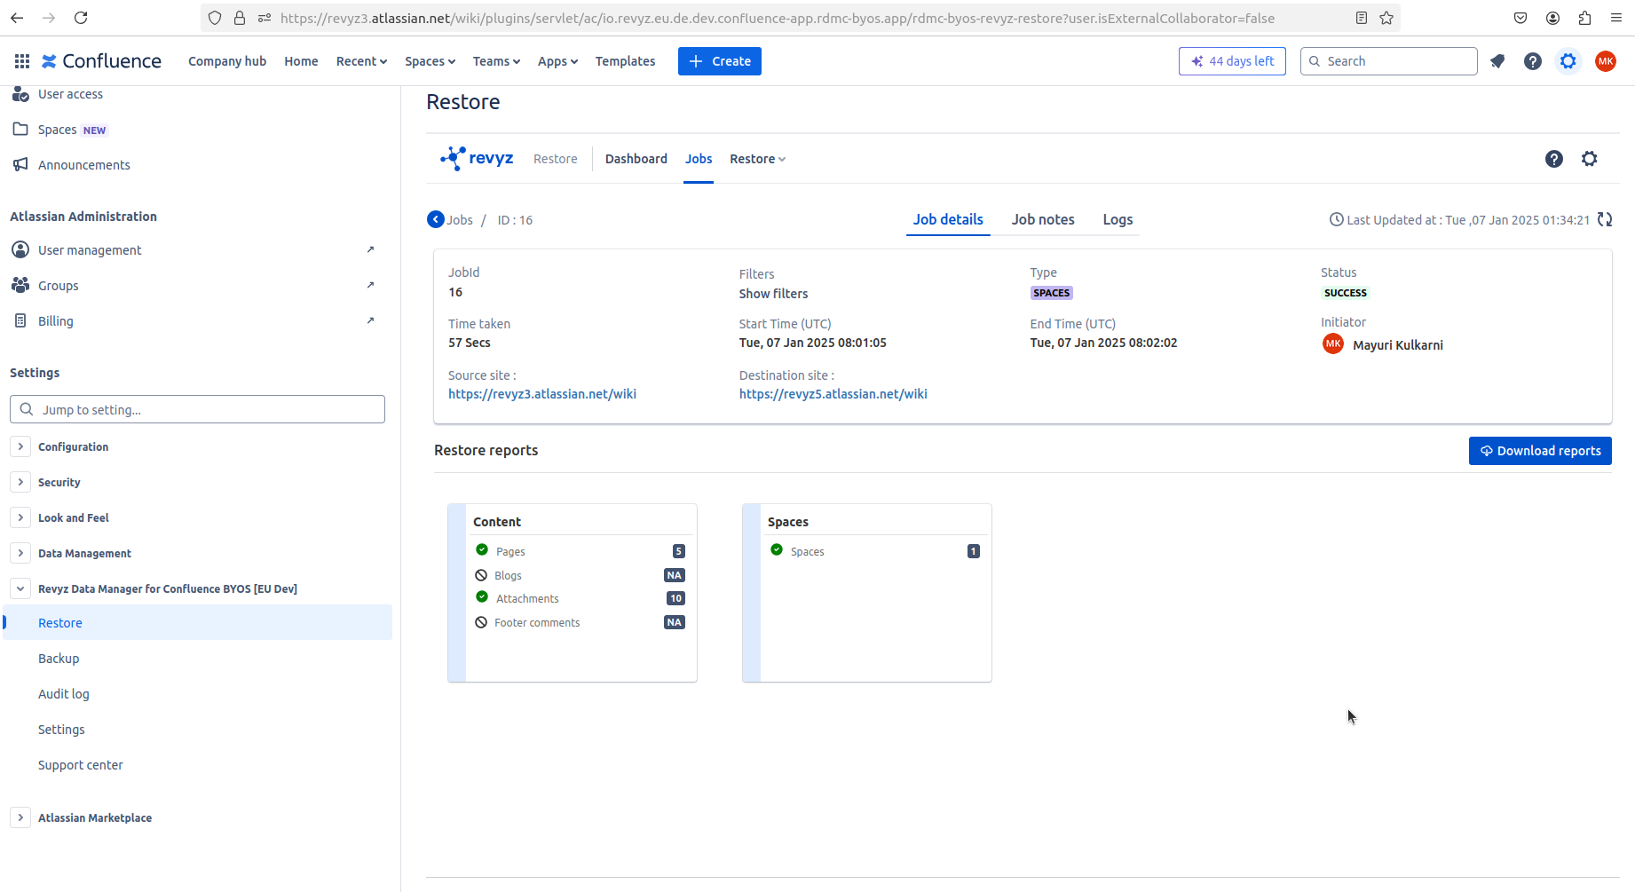Click the refresh icon next to Last Updated
Screen dimensions: 1635x892
1605,219
